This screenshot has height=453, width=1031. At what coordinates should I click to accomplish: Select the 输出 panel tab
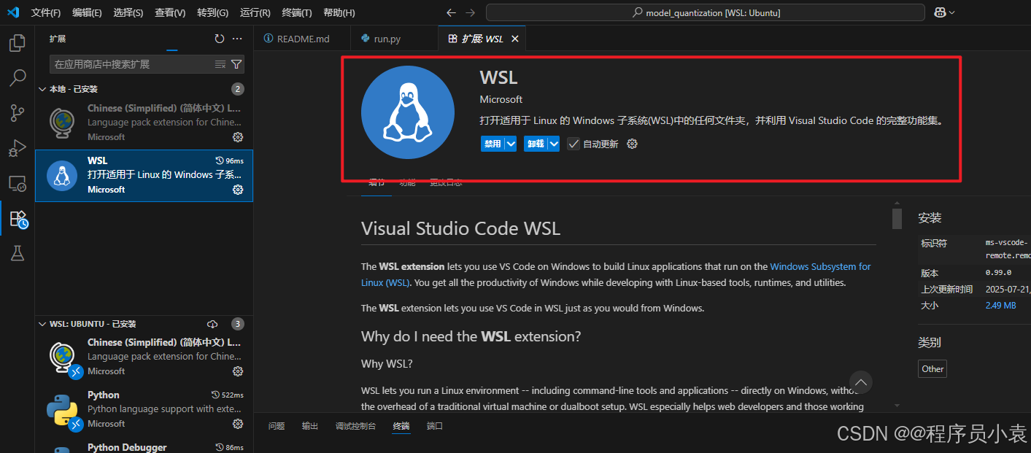pos(310,426)
